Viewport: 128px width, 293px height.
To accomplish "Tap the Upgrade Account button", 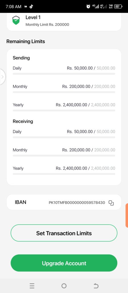I will [x=64, y=263].
